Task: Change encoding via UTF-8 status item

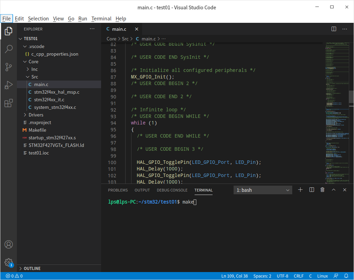Action: [283, 276]
